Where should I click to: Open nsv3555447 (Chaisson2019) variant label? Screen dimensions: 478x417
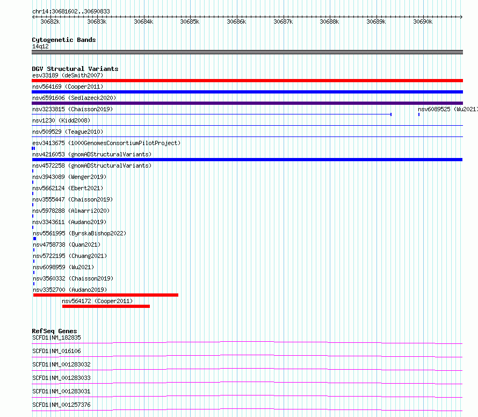[x=73, y=199]
